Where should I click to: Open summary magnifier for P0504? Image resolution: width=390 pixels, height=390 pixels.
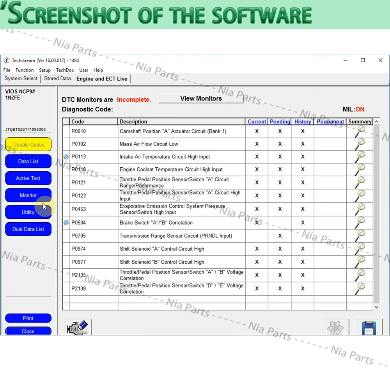360,223
